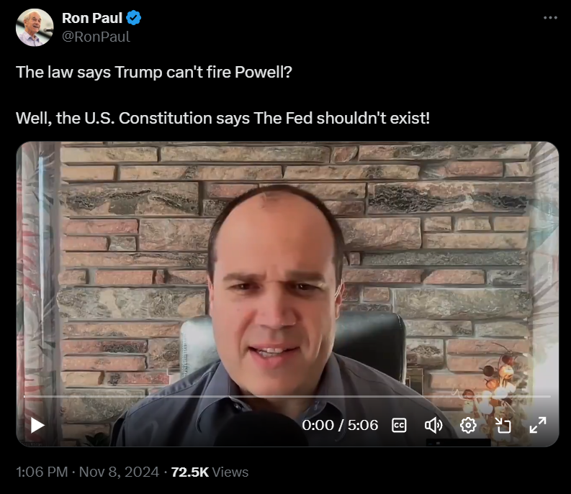Mute the video volume speaker icon

click(433, 425)
